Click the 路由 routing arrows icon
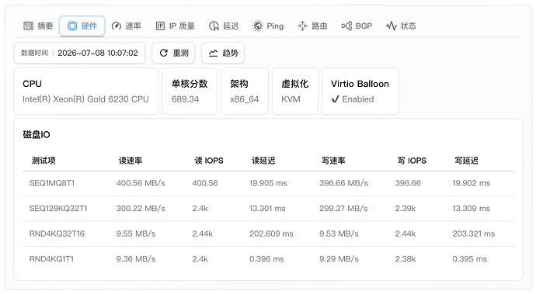Image resolution: width=536 pixels, height=294 pixels. (x=302, y=26)
